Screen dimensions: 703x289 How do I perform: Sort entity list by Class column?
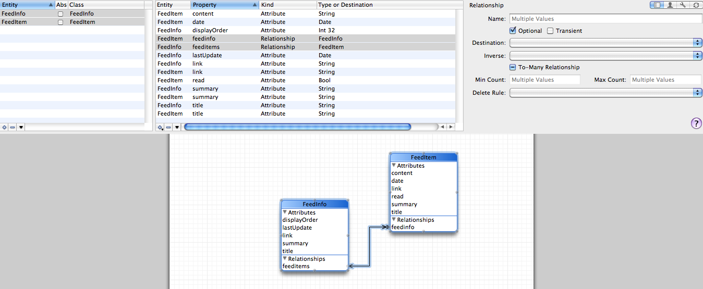coord(107,5)
